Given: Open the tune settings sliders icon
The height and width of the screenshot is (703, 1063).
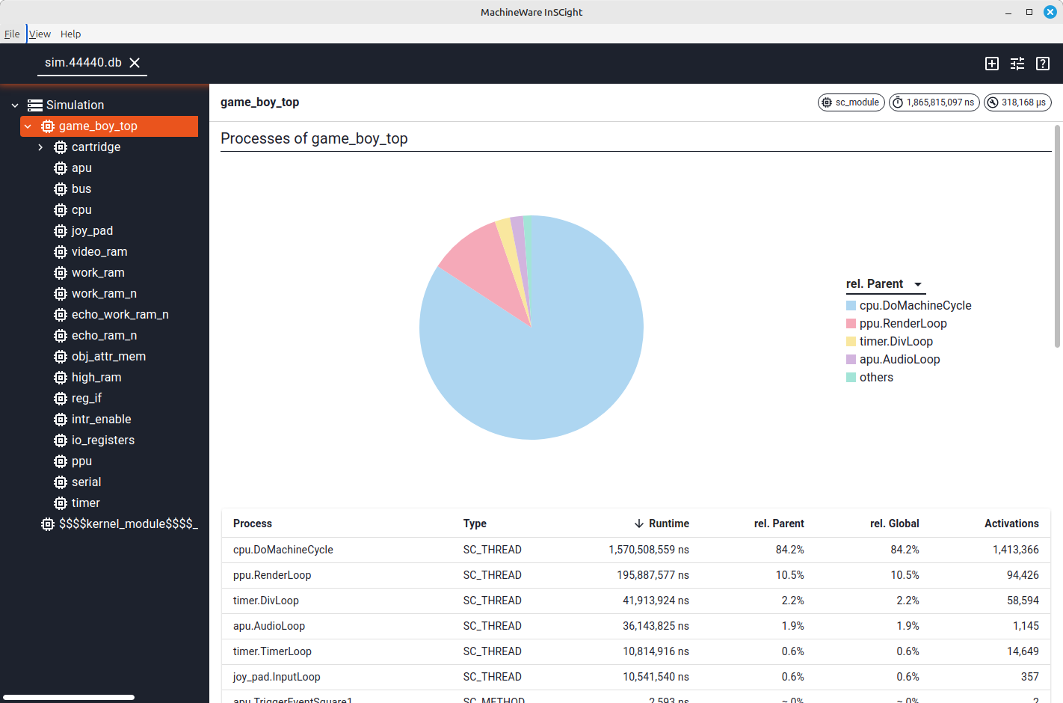Looking at the screenshot, I should tap(1017, 64).
